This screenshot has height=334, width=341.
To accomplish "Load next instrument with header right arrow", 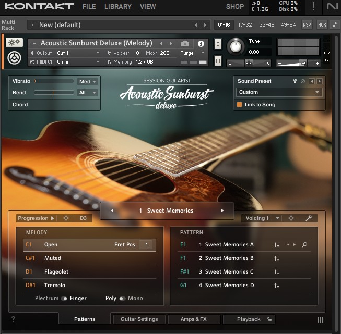I will click(171, 44).
